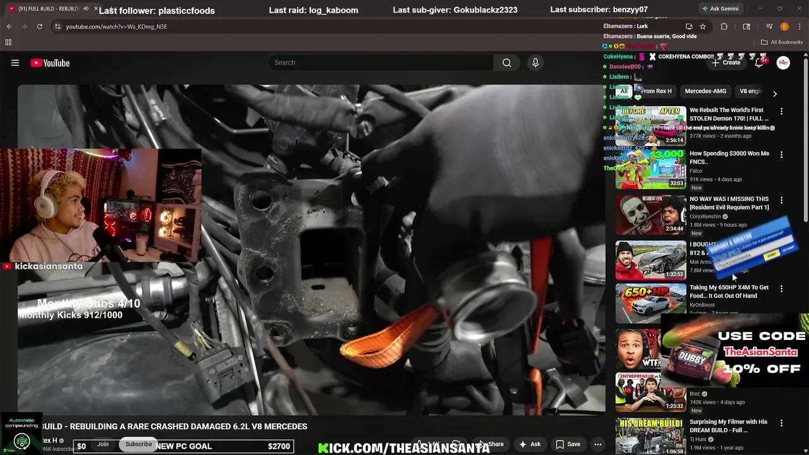Image resolution: width=809 pixels, height=455 pixels.
Task: Open the ENTREPRENEUR thumbnail from Brez
Action: tap(651, 392)
